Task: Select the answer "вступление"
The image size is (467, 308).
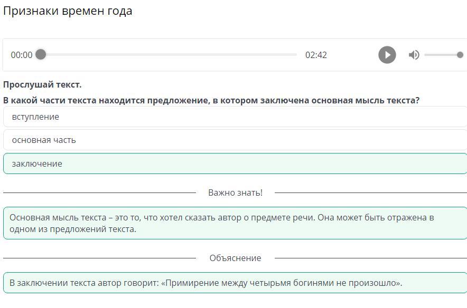Action: (235, 117)
